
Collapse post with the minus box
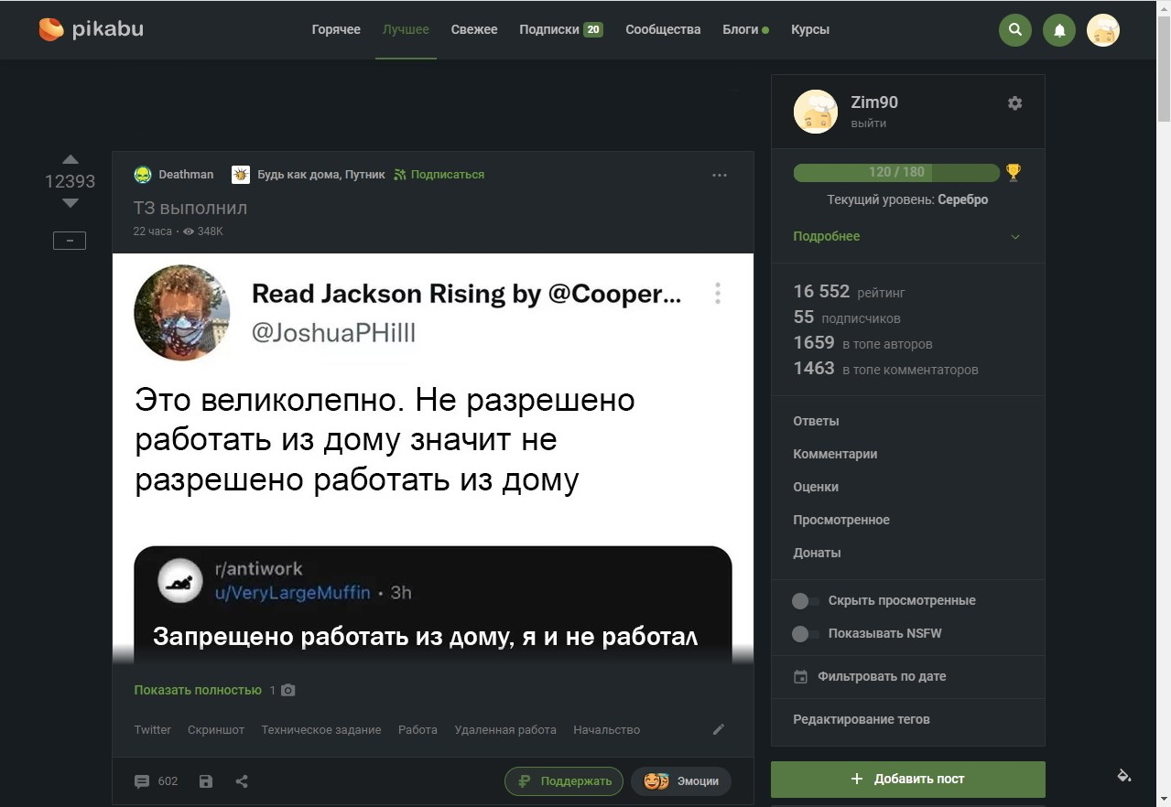pos(70,241)
